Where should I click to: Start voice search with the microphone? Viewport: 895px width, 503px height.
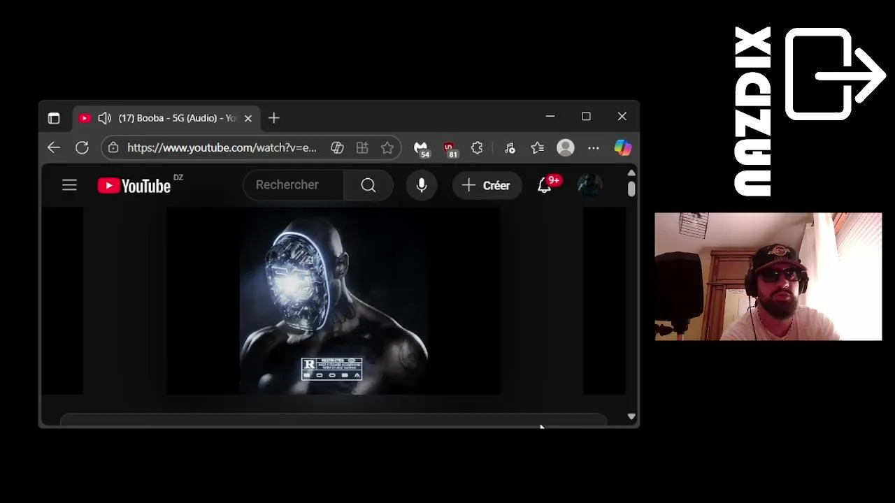[x=422, y=185]
